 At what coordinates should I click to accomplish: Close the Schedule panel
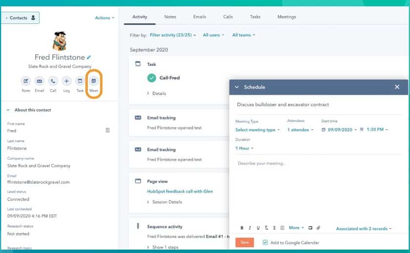397,87
